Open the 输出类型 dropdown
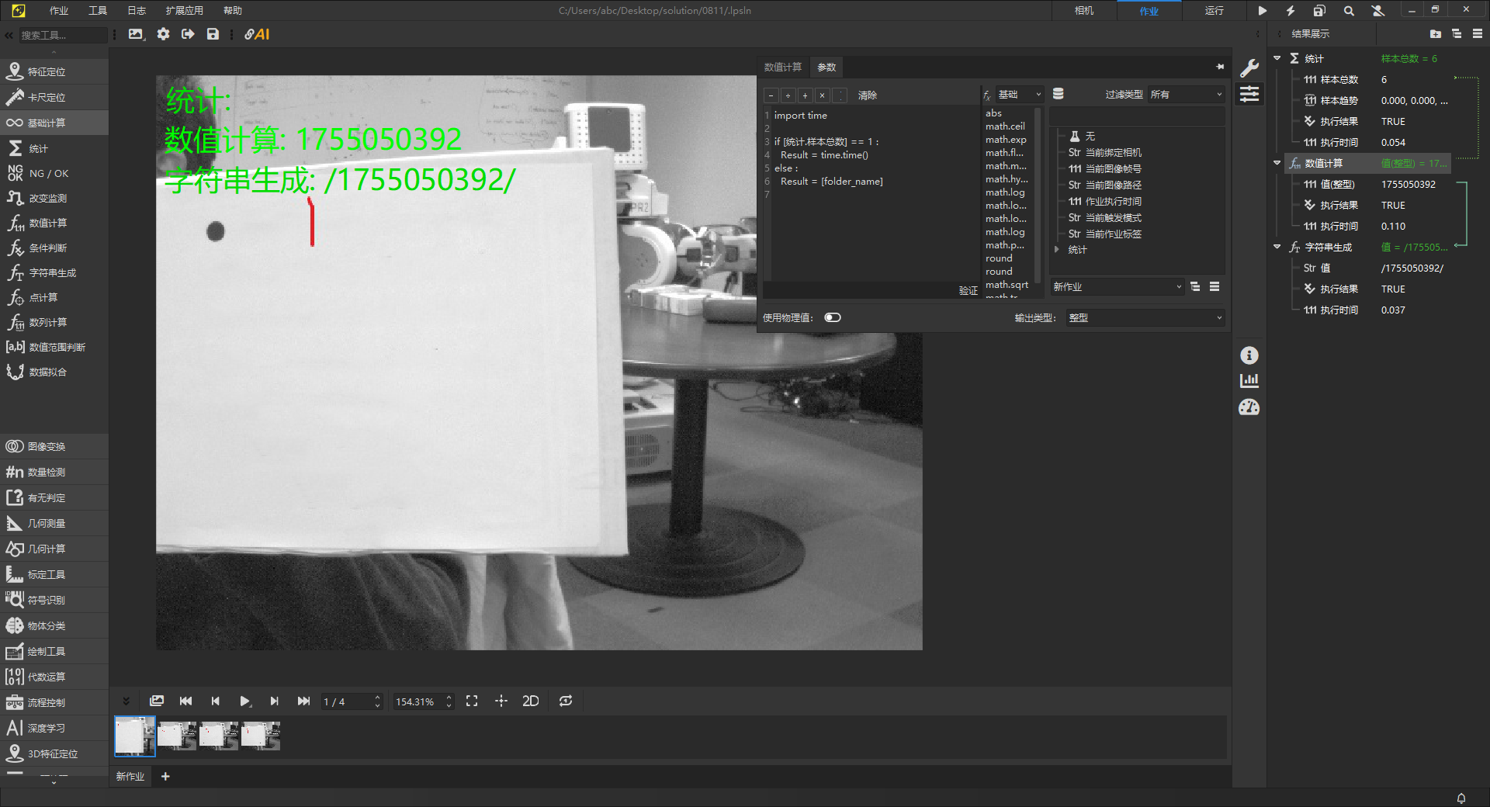 (x=1145, y=318)
